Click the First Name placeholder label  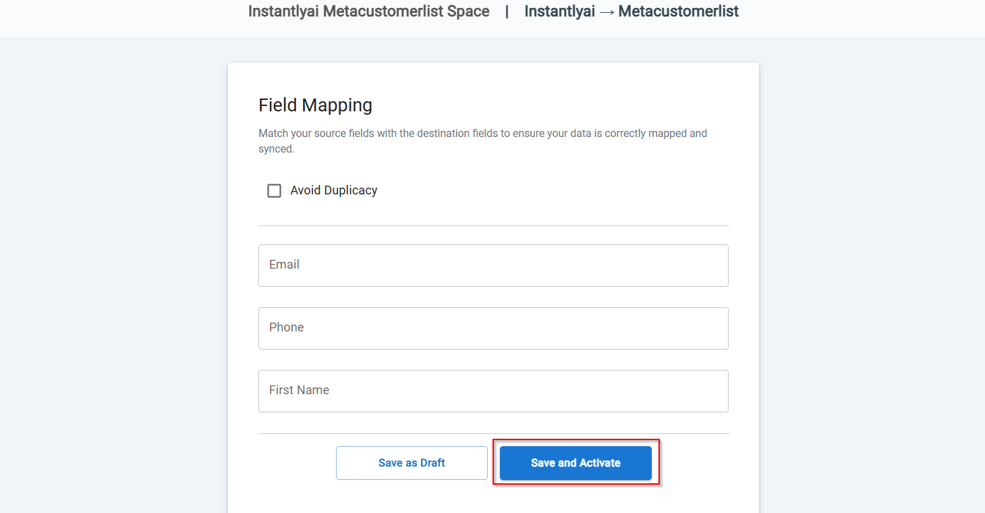(x=299, y=390)
